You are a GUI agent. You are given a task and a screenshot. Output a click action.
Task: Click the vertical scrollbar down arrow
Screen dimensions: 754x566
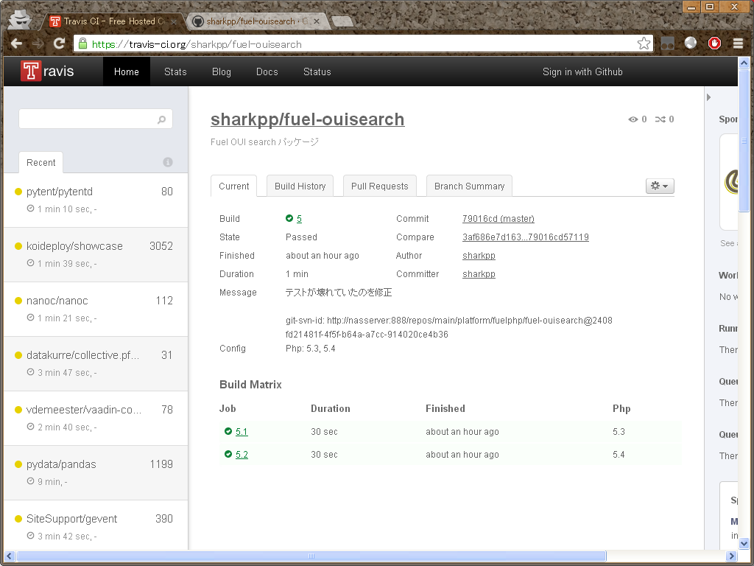tap(744, 544)
